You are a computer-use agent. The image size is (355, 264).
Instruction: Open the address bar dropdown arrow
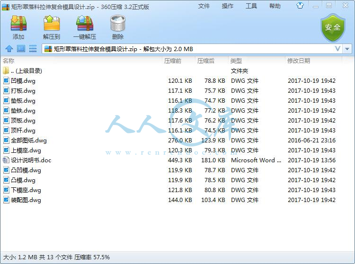347,49
